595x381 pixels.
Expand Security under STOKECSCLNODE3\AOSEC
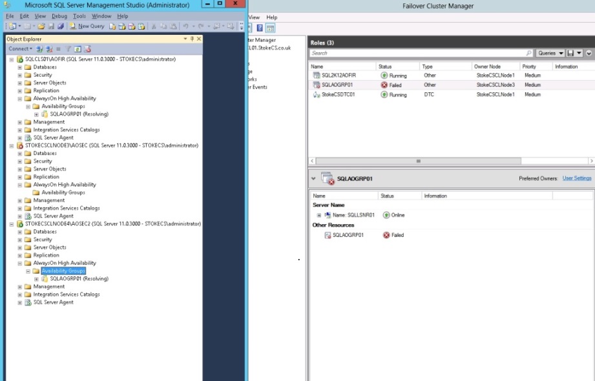pos(20,161)
